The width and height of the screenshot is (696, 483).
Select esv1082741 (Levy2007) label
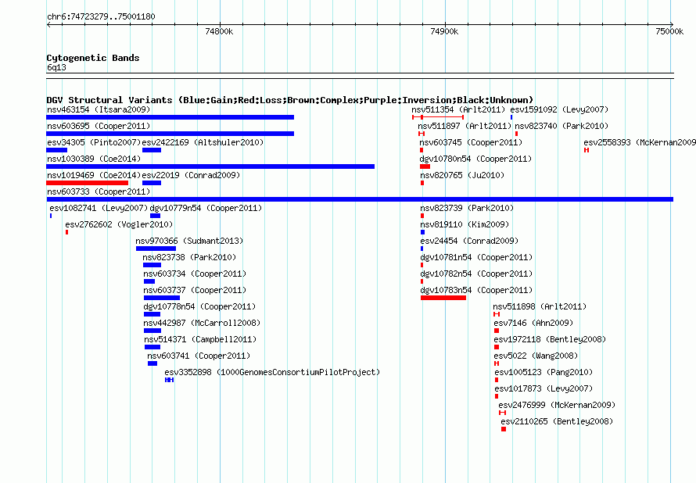click(99, 208)
